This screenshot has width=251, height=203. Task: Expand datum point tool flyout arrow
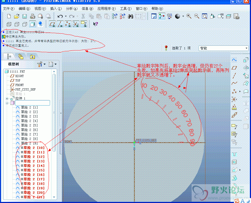pos(240,91)
